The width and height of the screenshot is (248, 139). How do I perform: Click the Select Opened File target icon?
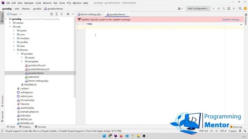pyautogui.click(x=52, y=14)
